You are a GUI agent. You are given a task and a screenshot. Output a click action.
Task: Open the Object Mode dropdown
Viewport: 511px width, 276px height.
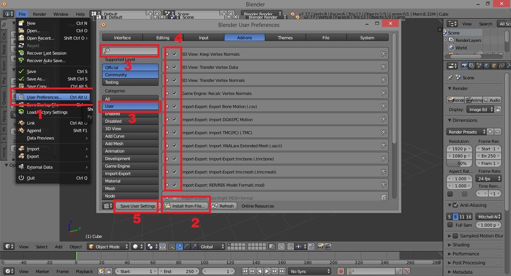(x=107, y=247)
